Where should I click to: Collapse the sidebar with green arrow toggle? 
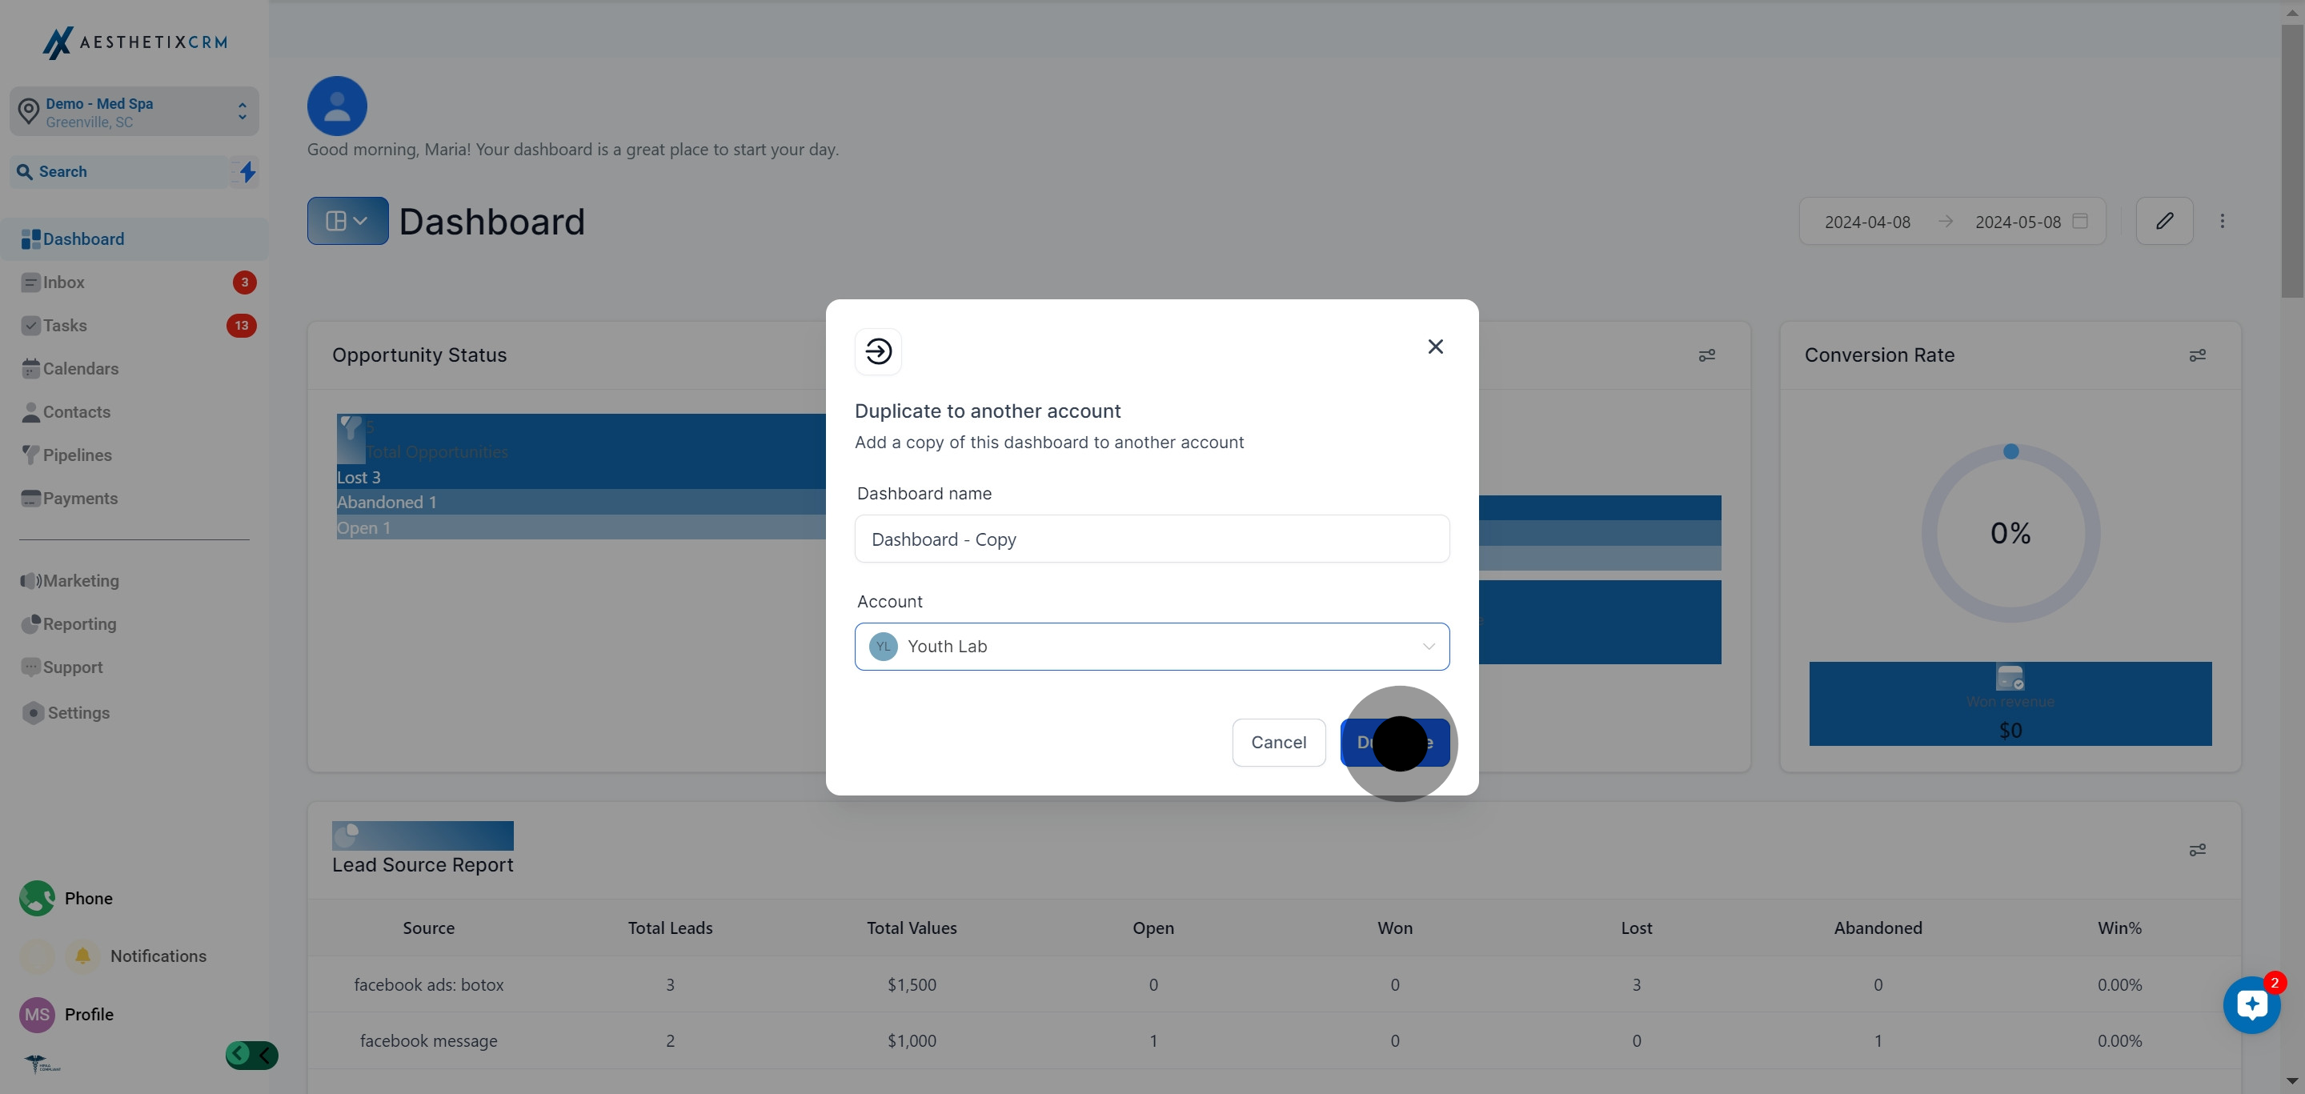[251, 1055]
